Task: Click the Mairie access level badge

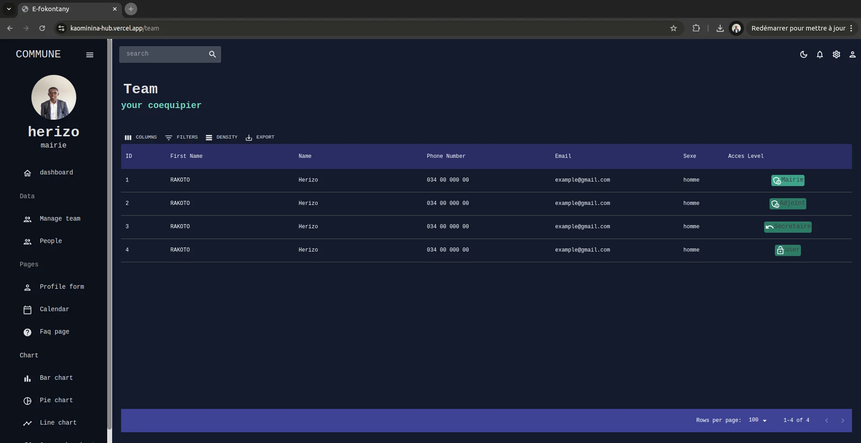Action: (x=787, y=180)
